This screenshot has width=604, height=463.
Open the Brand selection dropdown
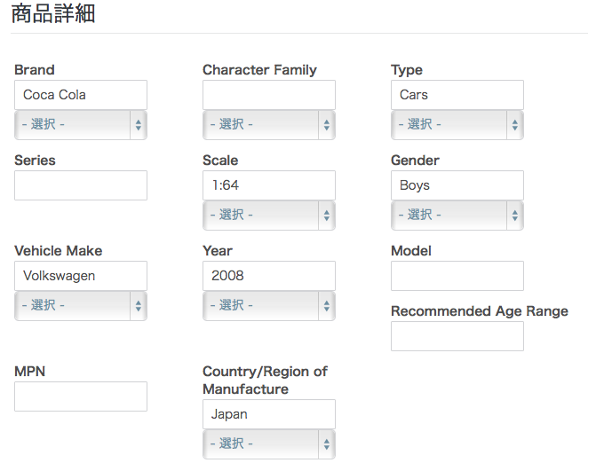(x=81, y=125)
